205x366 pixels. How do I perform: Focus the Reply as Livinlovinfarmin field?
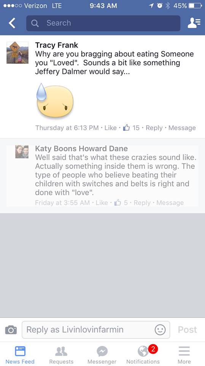coord(96,329)
